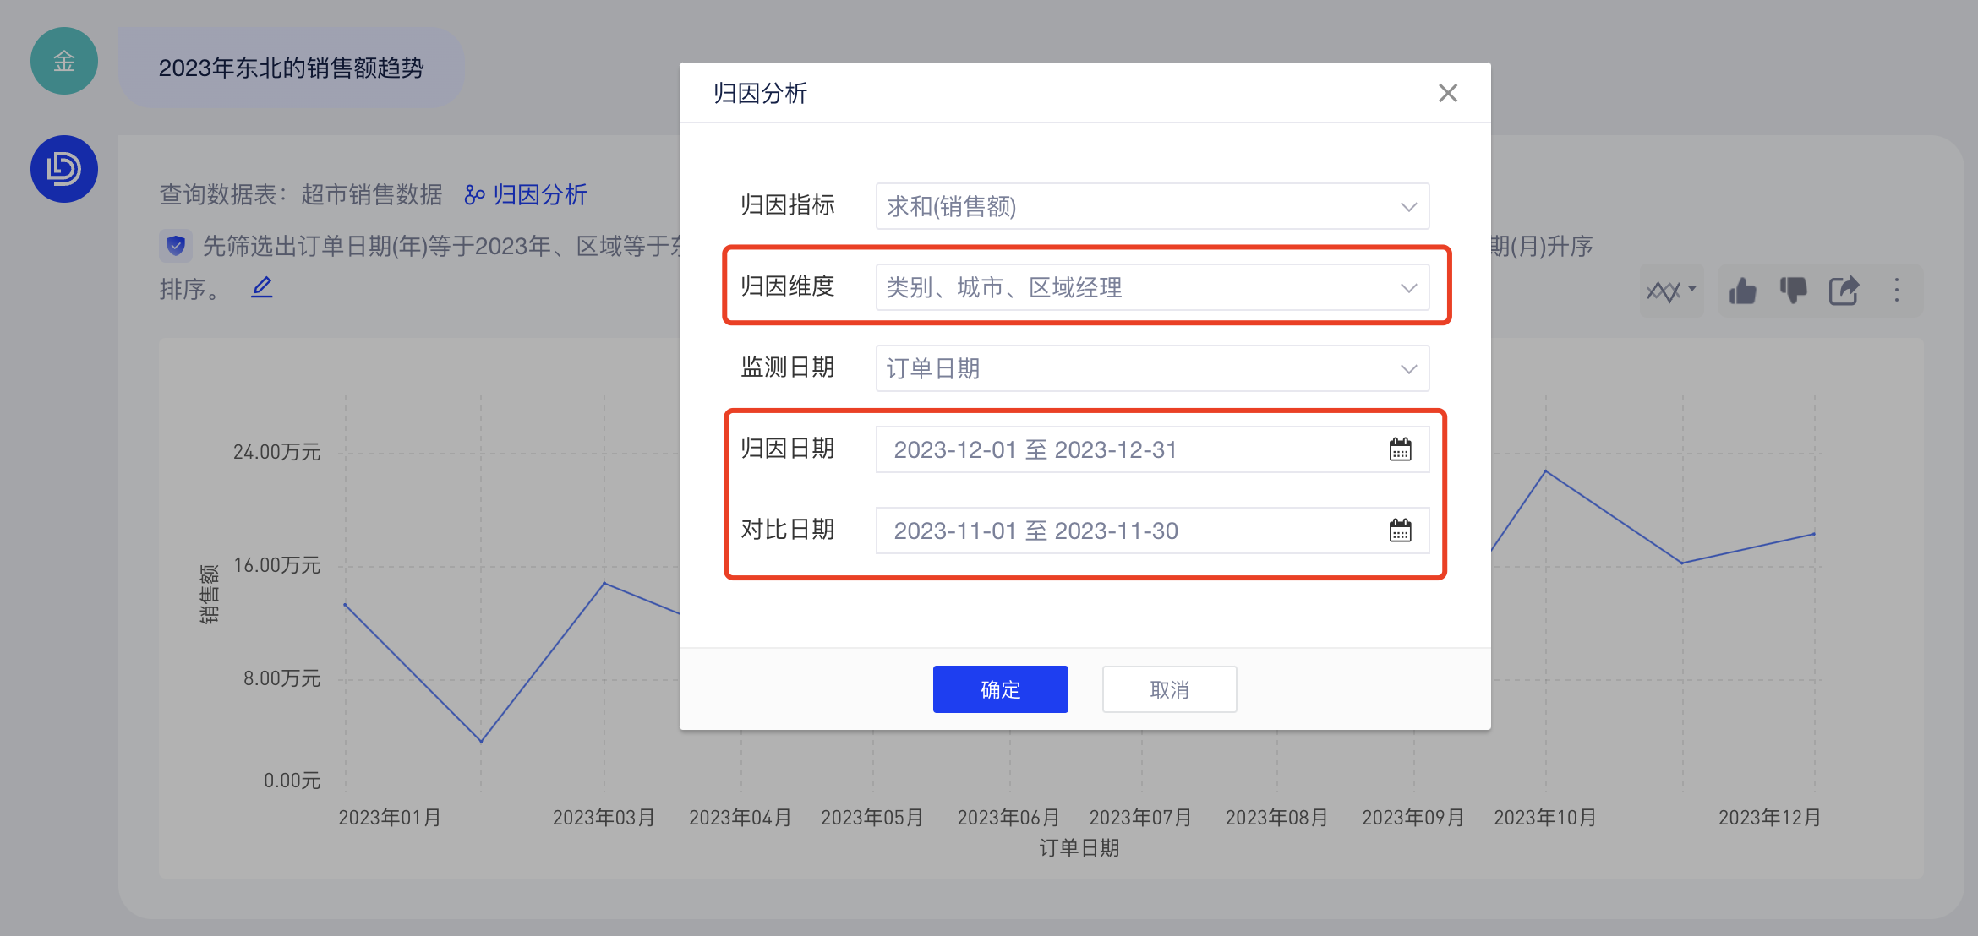Click the blue assistant avatar icon
The height and width of the screenshot is (936, 1978).
64,169
